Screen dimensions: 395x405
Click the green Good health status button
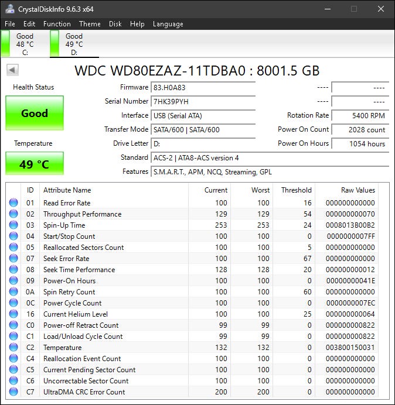[x=34, y=114]
